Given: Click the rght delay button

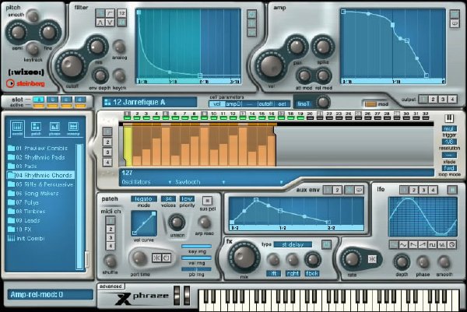Looking at the screenshot, I should 293,273.
